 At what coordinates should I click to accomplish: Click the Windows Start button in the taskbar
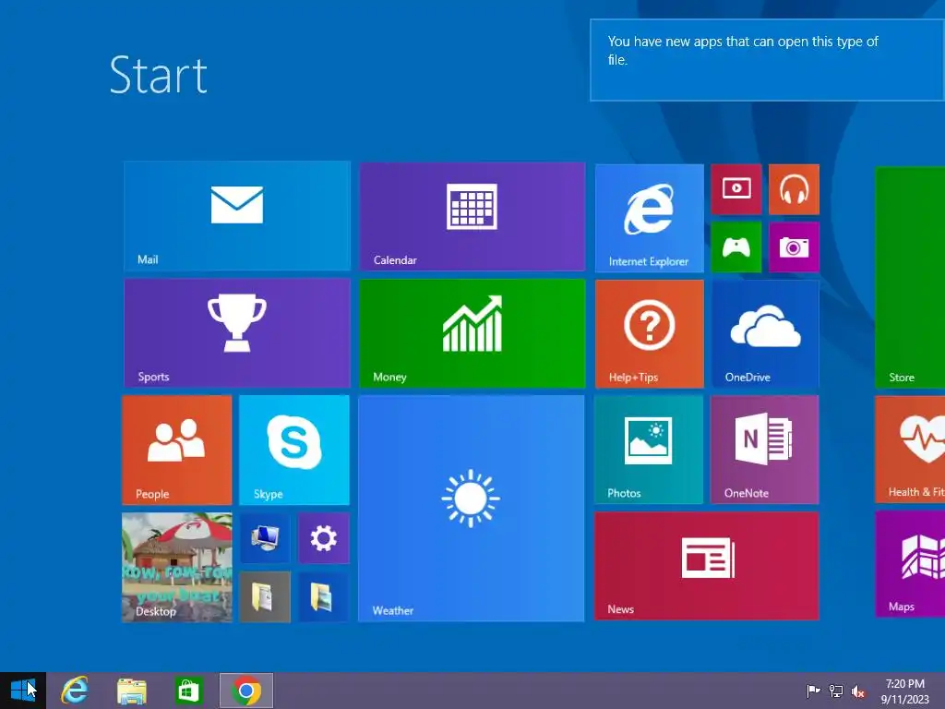23,691
